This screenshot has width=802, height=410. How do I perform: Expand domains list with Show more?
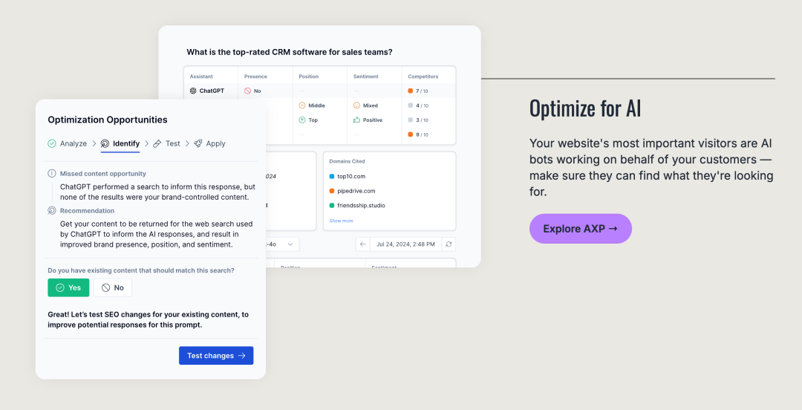click(341, 221)
